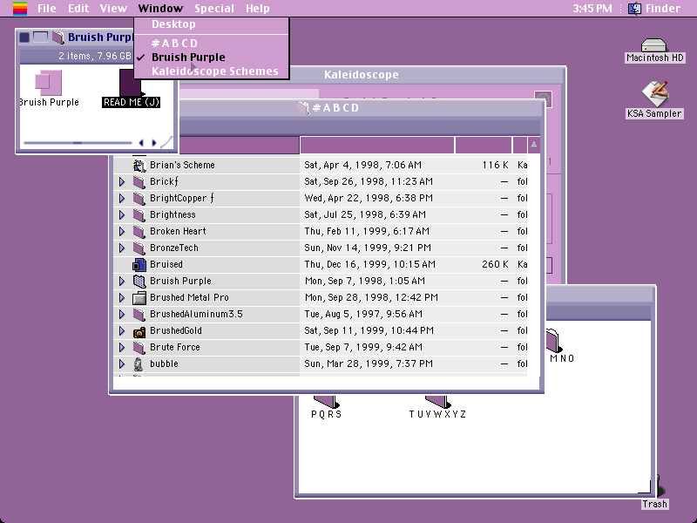Select the Brightness folder icon
Image resolution: width=697 pixels, height=523 pixels.
pyautogui.click(x=139, y=214)
